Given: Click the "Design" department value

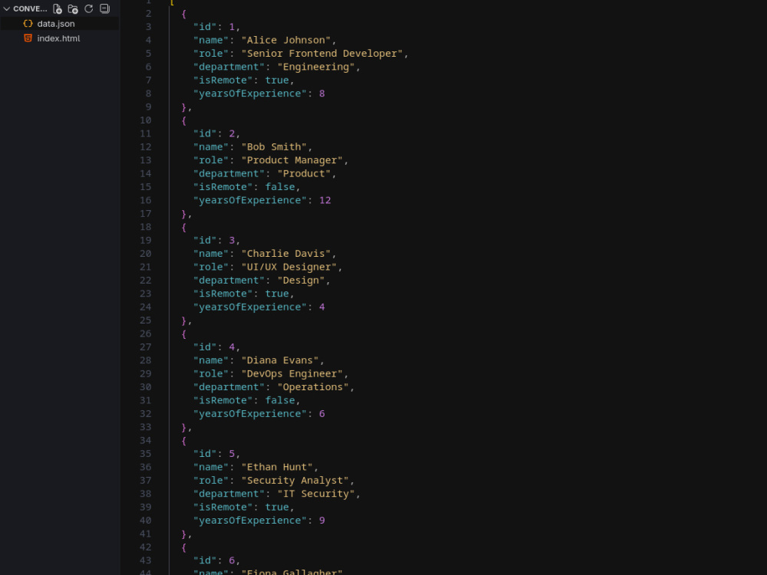Looking at the screenshot, I should 301,281.
